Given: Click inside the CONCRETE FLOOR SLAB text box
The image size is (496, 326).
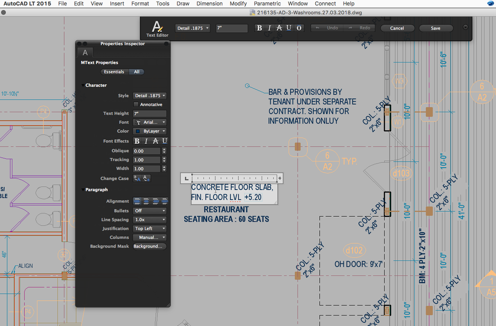Looking at the screenshot, I should tap(234, 193).
